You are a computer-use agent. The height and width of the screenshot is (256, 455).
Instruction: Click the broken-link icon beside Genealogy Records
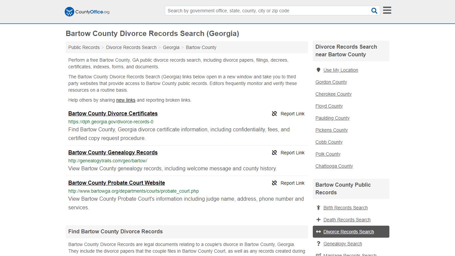[274, 153]
